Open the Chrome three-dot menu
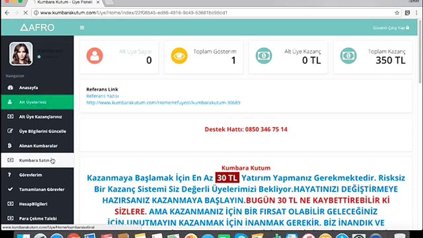 (x=417, y=13)
